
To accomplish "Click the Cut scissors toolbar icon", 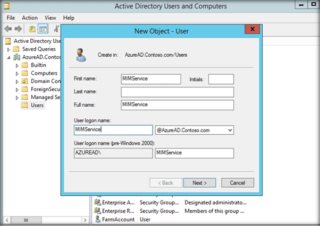I will click(x=57, y=29).
